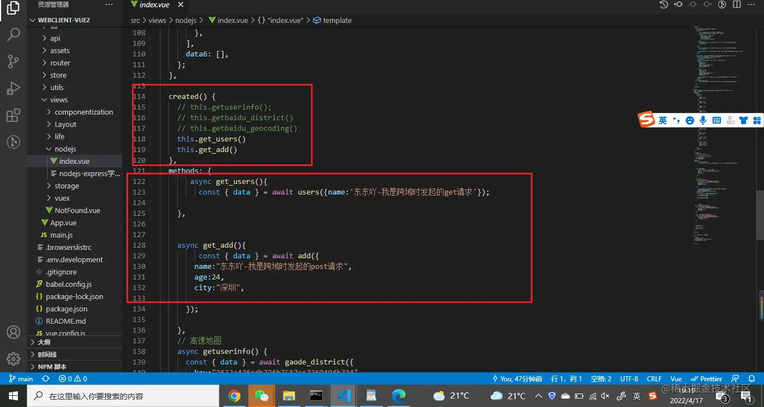Image resolution: width=764 pixels, height=407 pixels.
Task: Synchronize changes in status bar
Action: tap(46, 378)
